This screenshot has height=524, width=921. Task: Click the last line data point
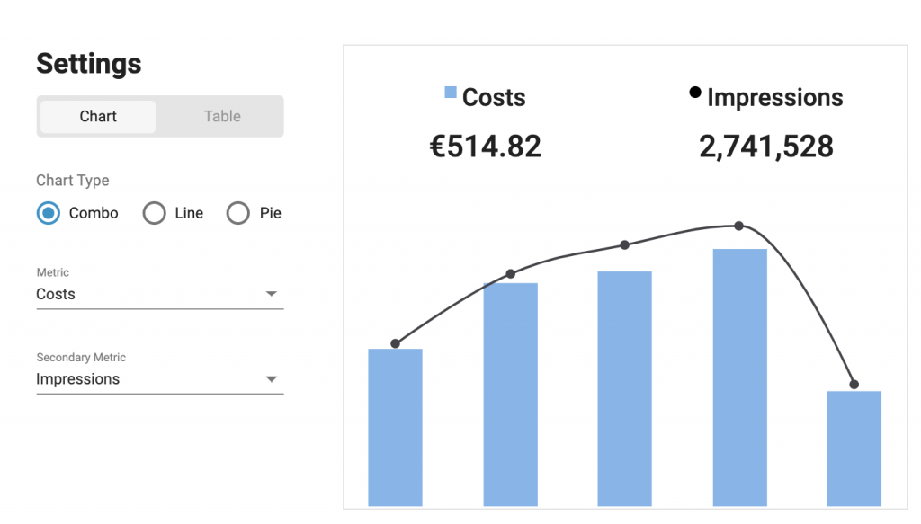854,385
